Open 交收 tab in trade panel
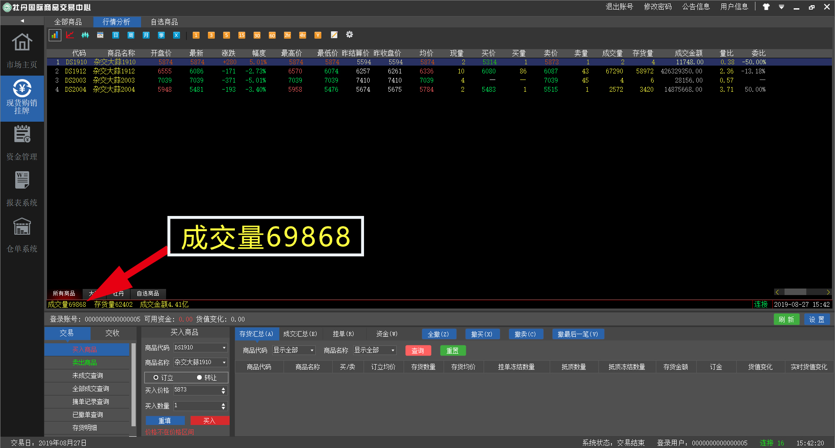Image resolution: width=835 pixels, height=448 pixels. 112,333
